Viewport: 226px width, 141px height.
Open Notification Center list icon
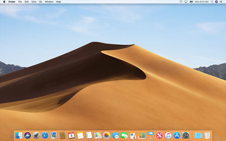click(x=221, y=2)
